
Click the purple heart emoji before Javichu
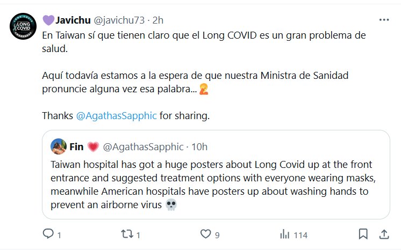pos(48,20)
